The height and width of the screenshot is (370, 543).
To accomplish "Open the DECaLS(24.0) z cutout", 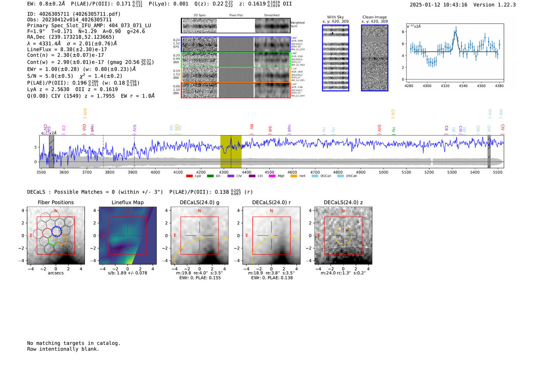I will click(343, 235).
